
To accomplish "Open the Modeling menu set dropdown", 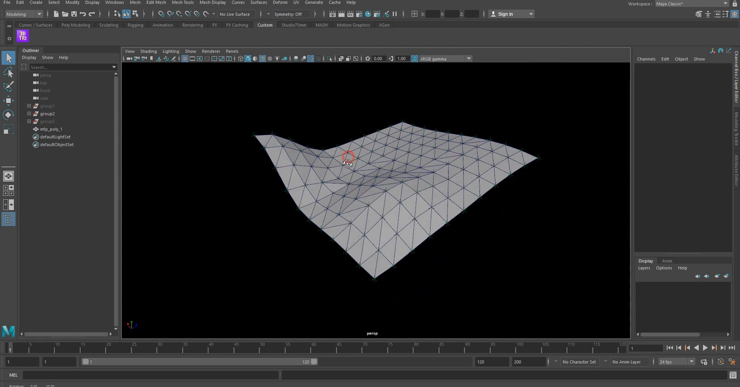I will [24, 14].
